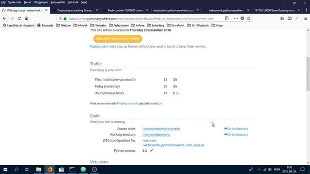
Task: Open Task View on taskbar
Action: click(27, 170)
